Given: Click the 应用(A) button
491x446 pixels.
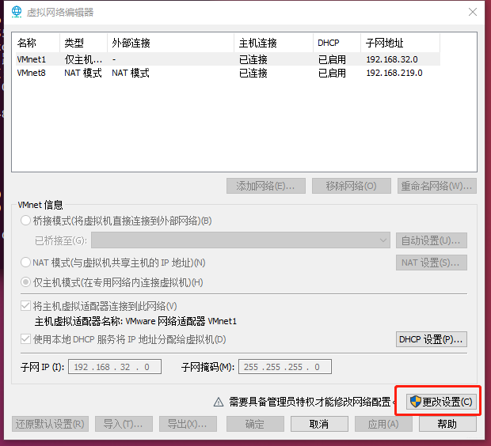Looking at the screenshot, I should coord(383,424).
